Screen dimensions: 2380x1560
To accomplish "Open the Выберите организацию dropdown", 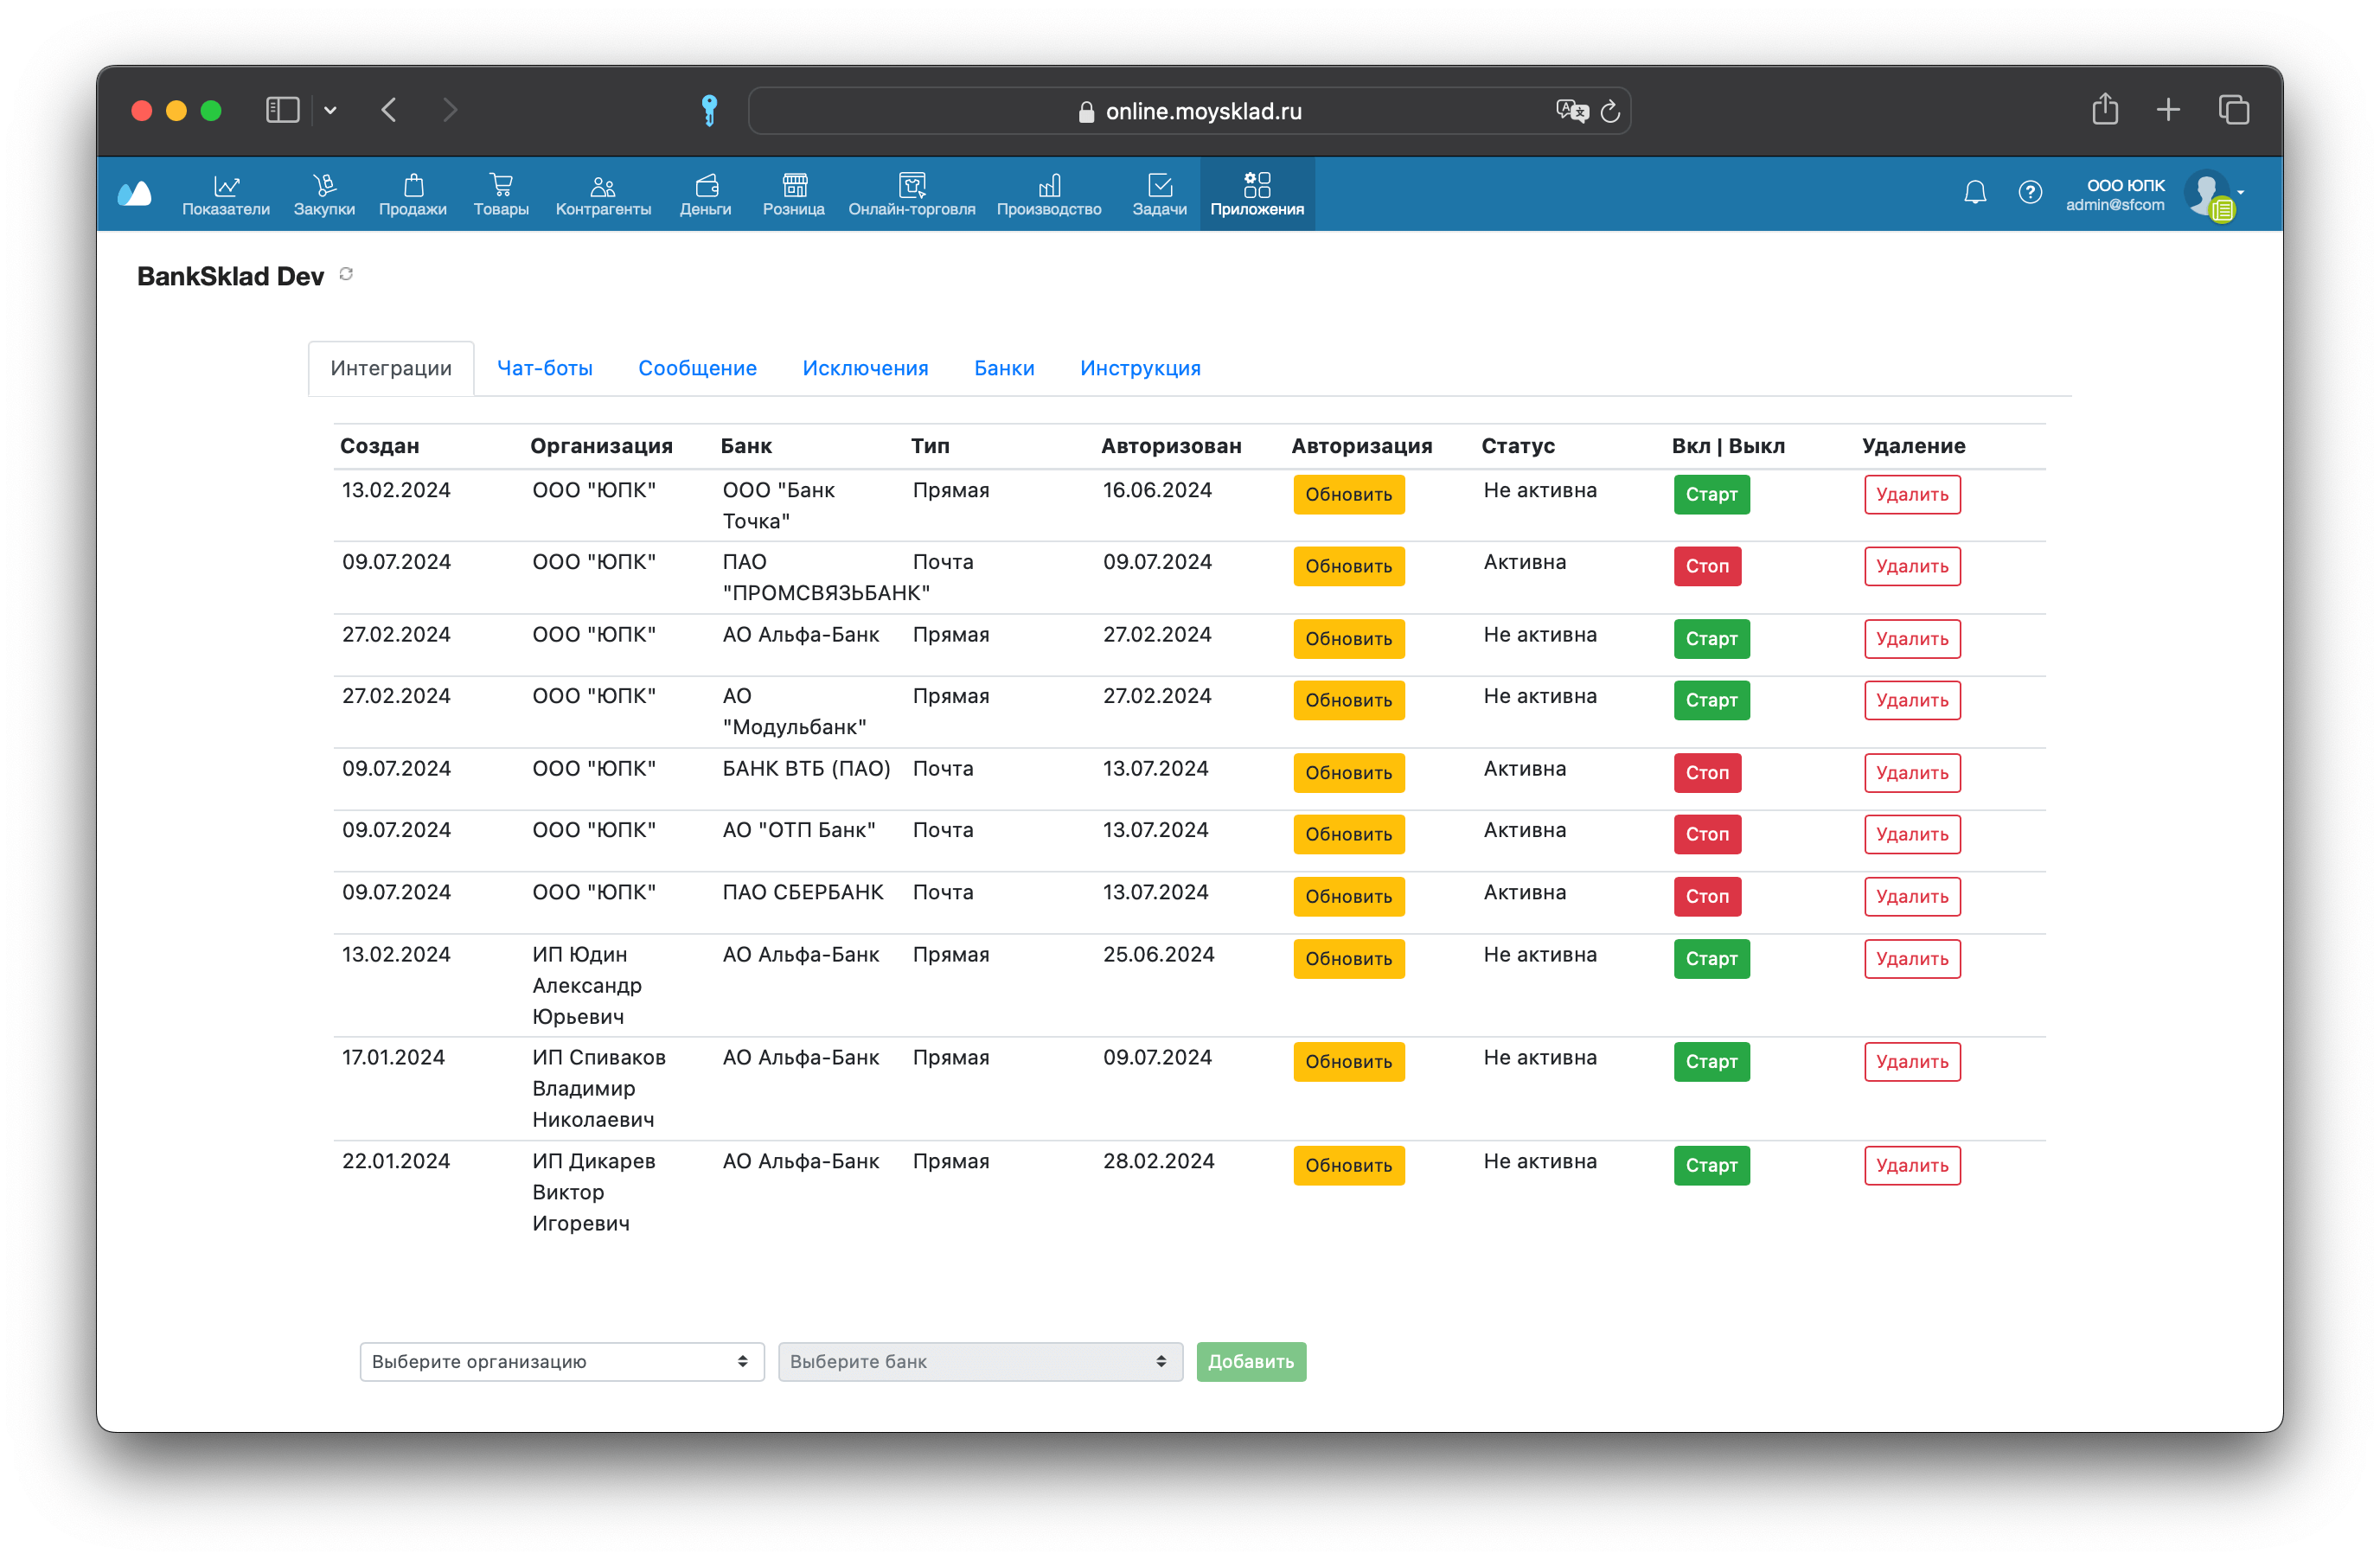I will click(x=562, y=1361).
